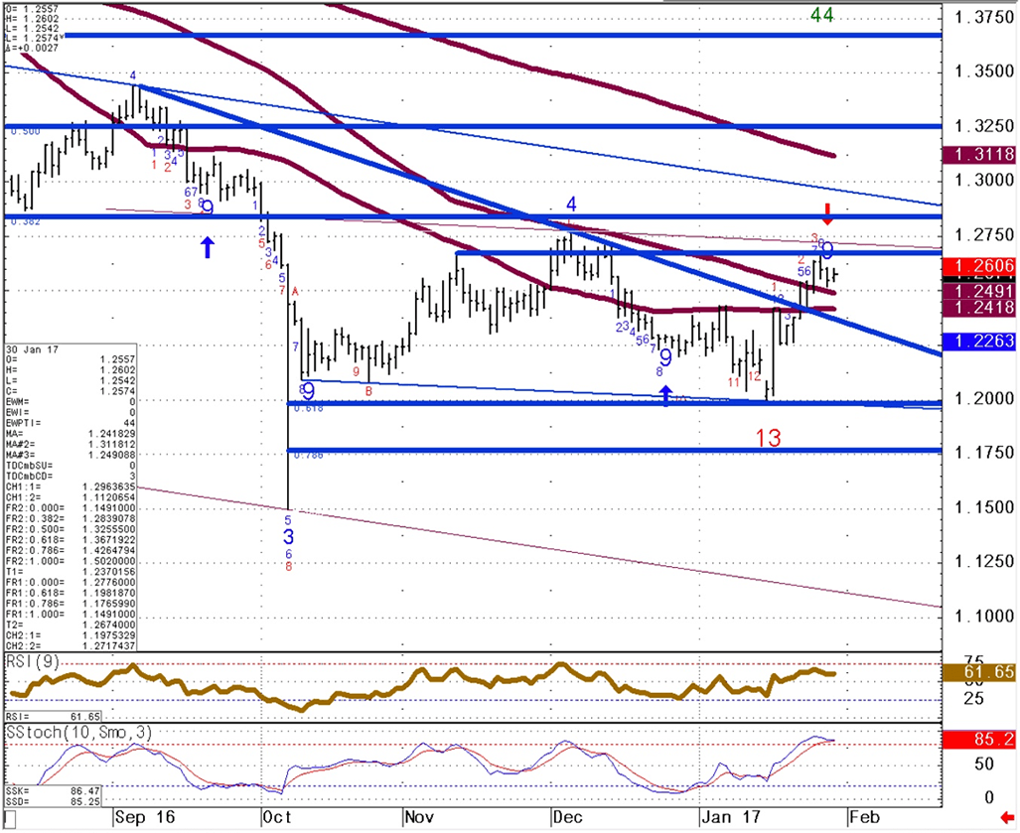Viewport: 1020px width, 833px height.
Task: Click the red down arrow sell marker
Action: coord(826,213)
